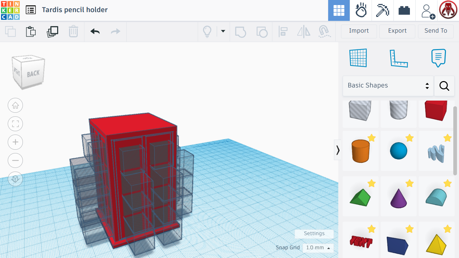Open Snap Grid 1.0 mm dropdown
The image size is (459, 258).
click(x=318, y=248)
